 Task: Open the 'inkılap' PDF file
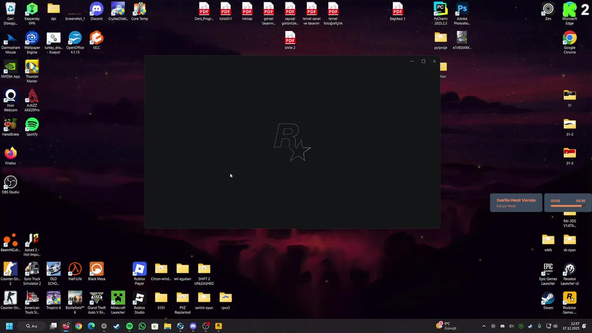tap(247, 11)
